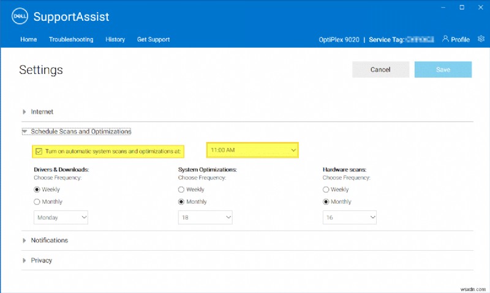Click the Profile person icon
The height and width of the screenshot is (293, 490).
click(x=445, y=39)
